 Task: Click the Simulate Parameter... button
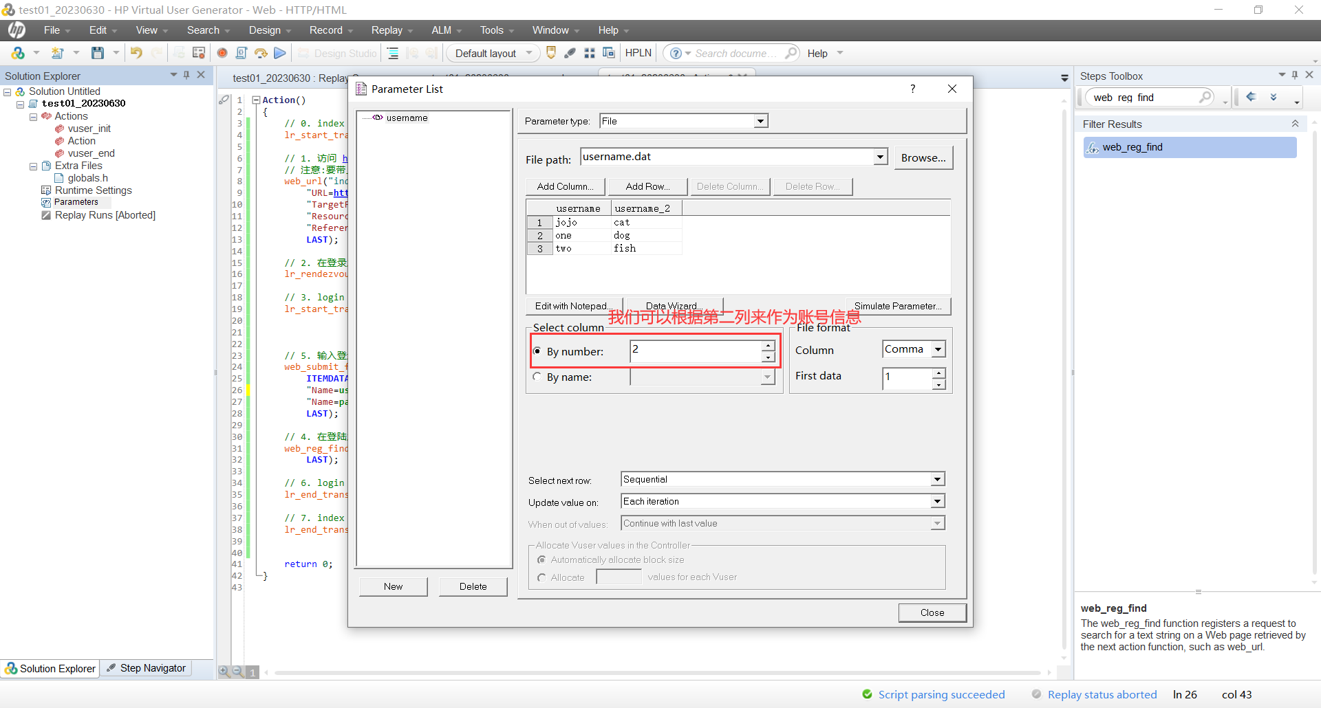pos(898,306)
